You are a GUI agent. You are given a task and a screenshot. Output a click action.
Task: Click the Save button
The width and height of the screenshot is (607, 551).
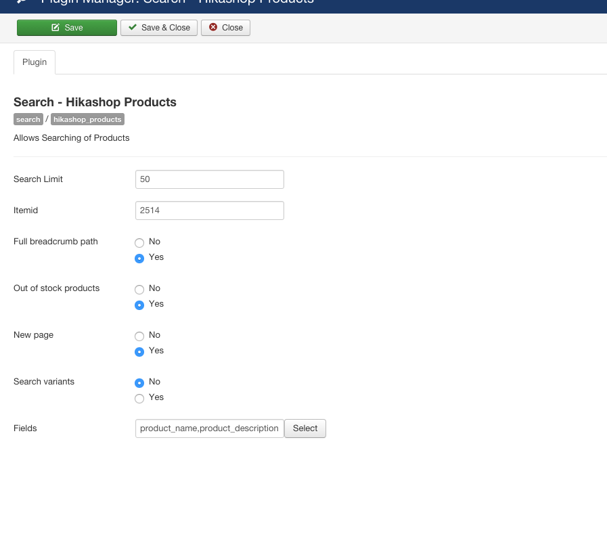(67, 28)
